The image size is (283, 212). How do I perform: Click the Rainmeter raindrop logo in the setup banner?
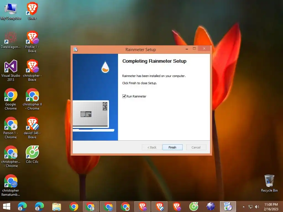click(x=105, y=67)
